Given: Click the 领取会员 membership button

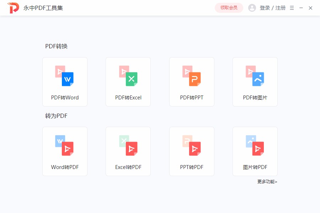Looking at the screenshot, I should tap(229, 7).
